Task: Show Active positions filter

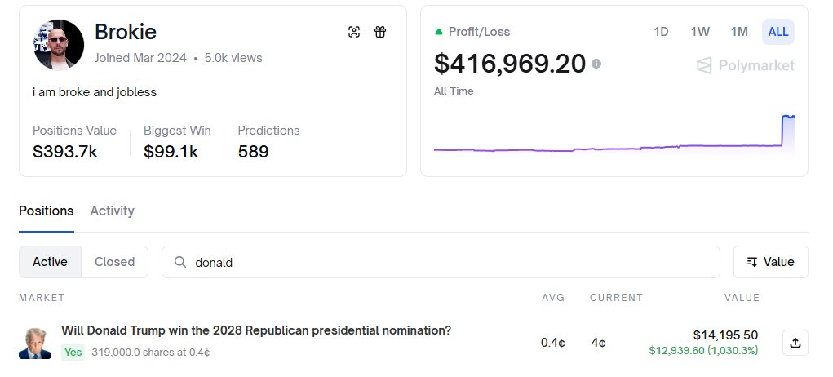Action: 50,262
